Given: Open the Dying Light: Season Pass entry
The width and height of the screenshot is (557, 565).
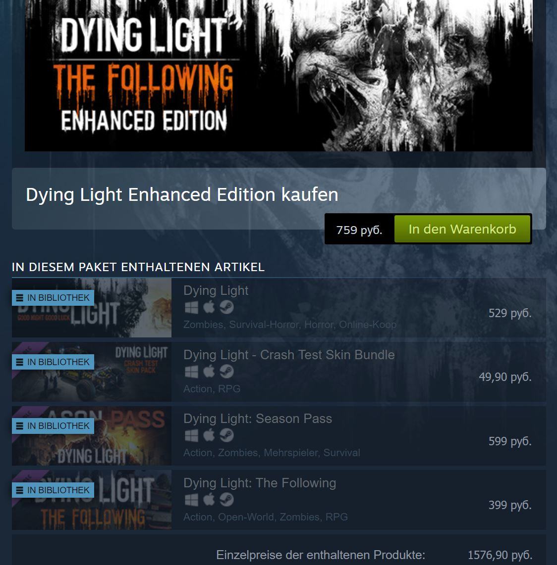Looking at the screenshot, I should tap(258, 419).
